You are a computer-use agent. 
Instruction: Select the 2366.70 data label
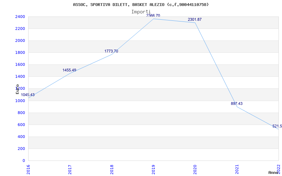153,15
